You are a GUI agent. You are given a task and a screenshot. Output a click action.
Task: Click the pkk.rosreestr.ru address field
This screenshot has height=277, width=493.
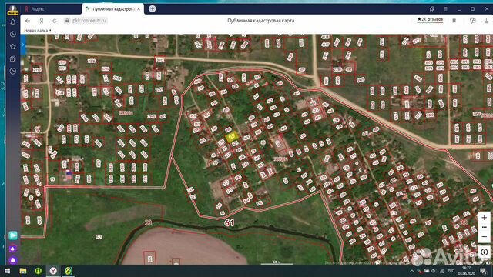[x=89, y=21]
